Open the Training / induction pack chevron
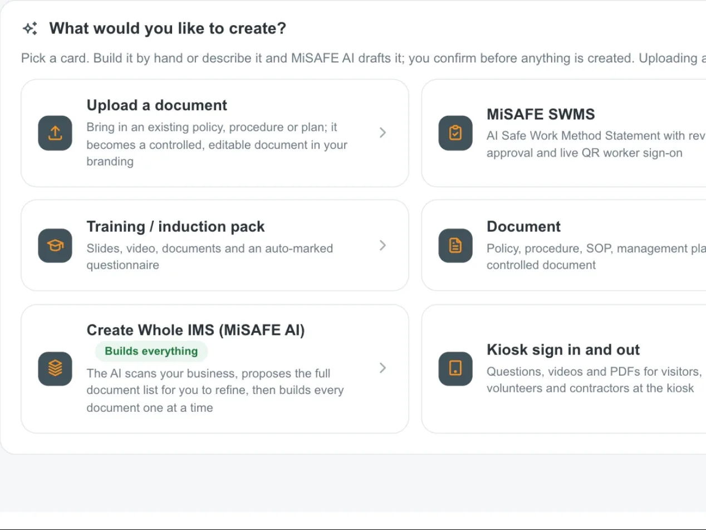Viewport: 706px width, 530px height. point(383,245)
